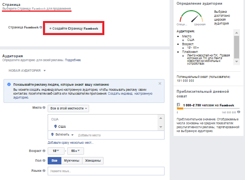Click the info icon next to Места

tap(44, 108)
